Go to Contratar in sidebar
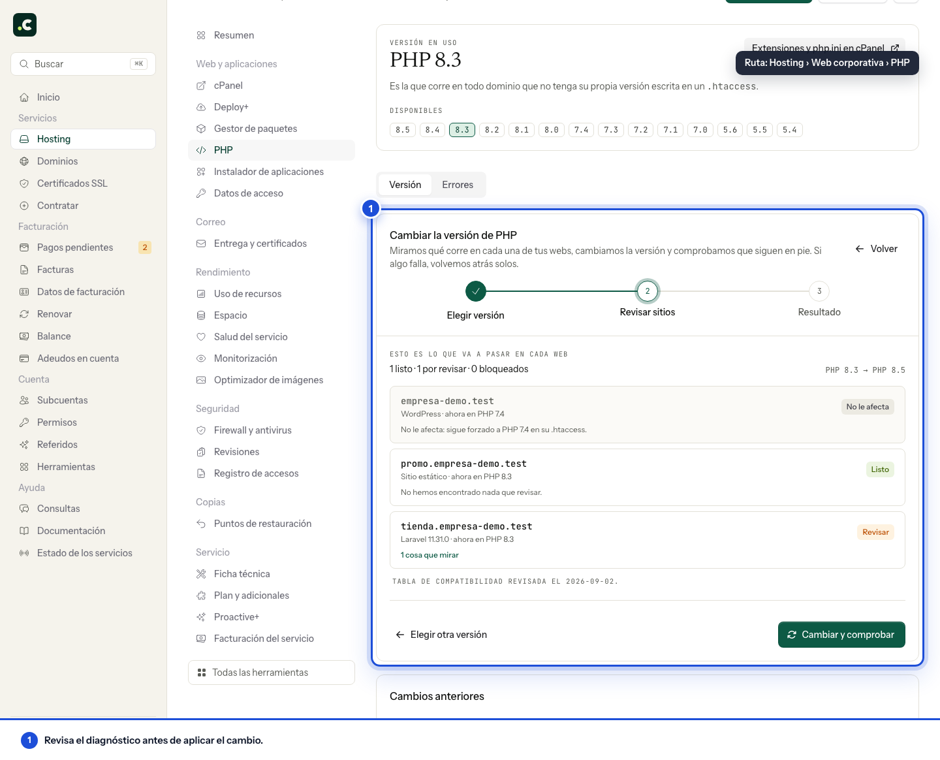Screen dimensions: 940x760 [83, 206]
